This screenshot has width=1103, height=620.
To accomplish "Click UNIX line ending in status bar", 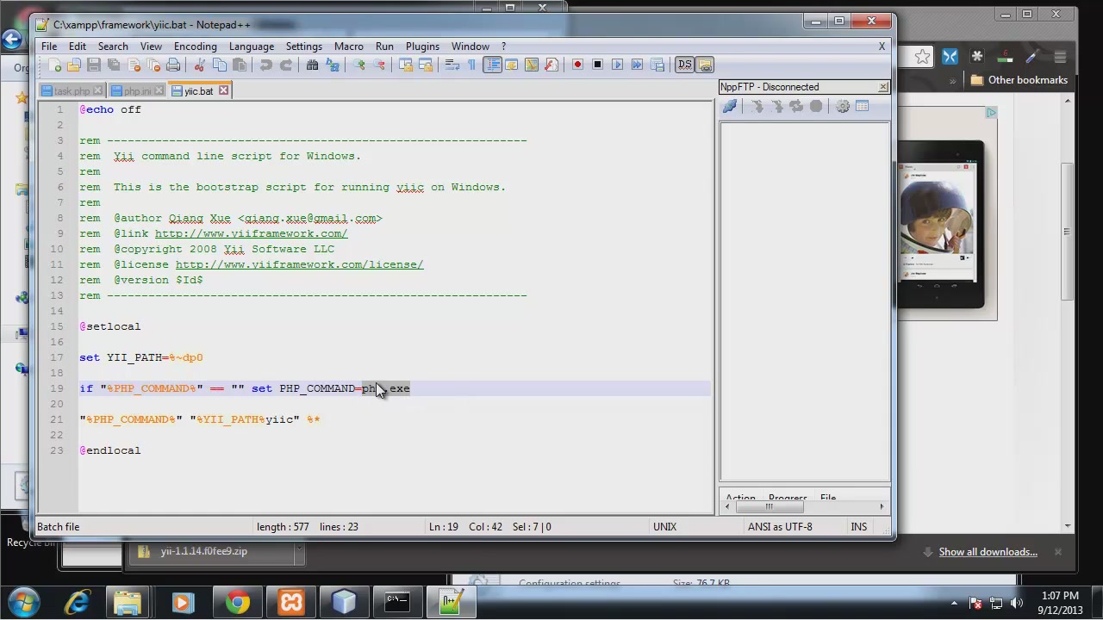I will (x=664, y=527).
